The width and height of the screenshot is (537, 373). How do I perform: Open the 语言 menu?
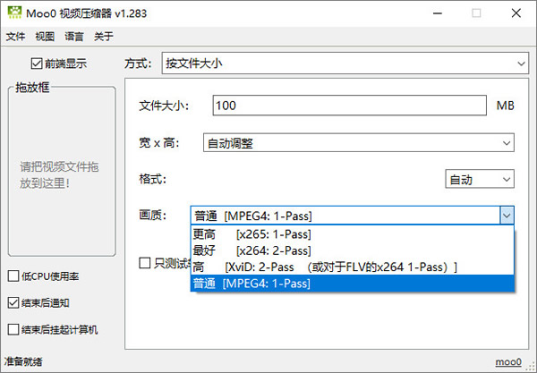(x=74, y=36)
